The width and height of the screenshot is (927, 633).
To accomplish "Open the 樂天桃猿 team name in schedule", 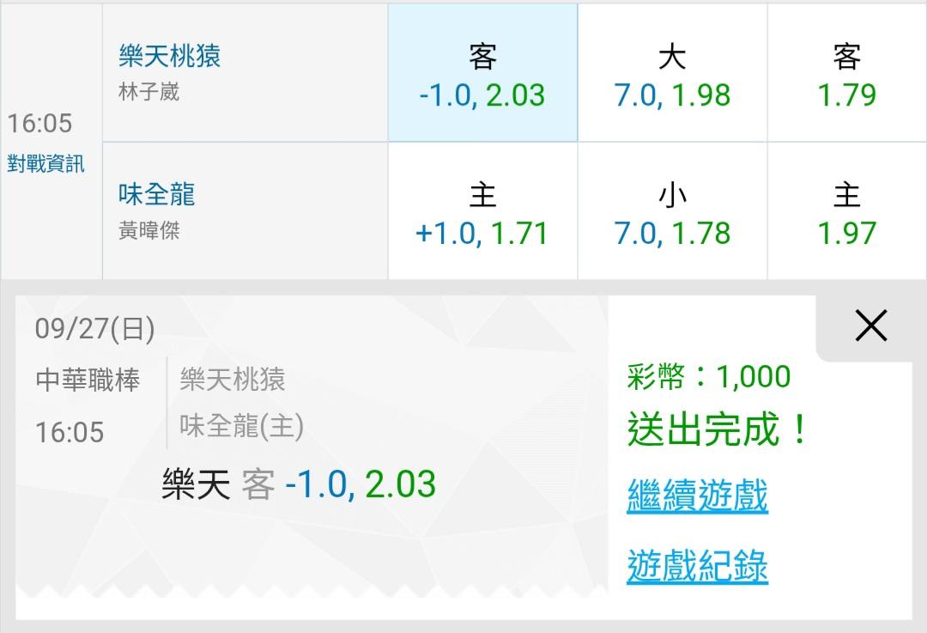I will point(170,56).
